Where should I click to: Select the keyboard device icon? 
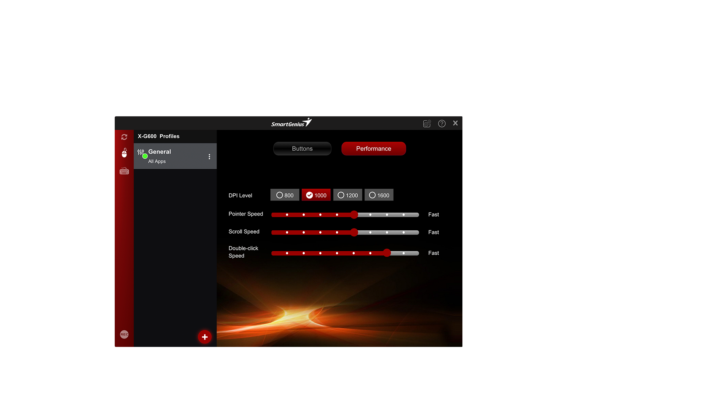point(124,171)
